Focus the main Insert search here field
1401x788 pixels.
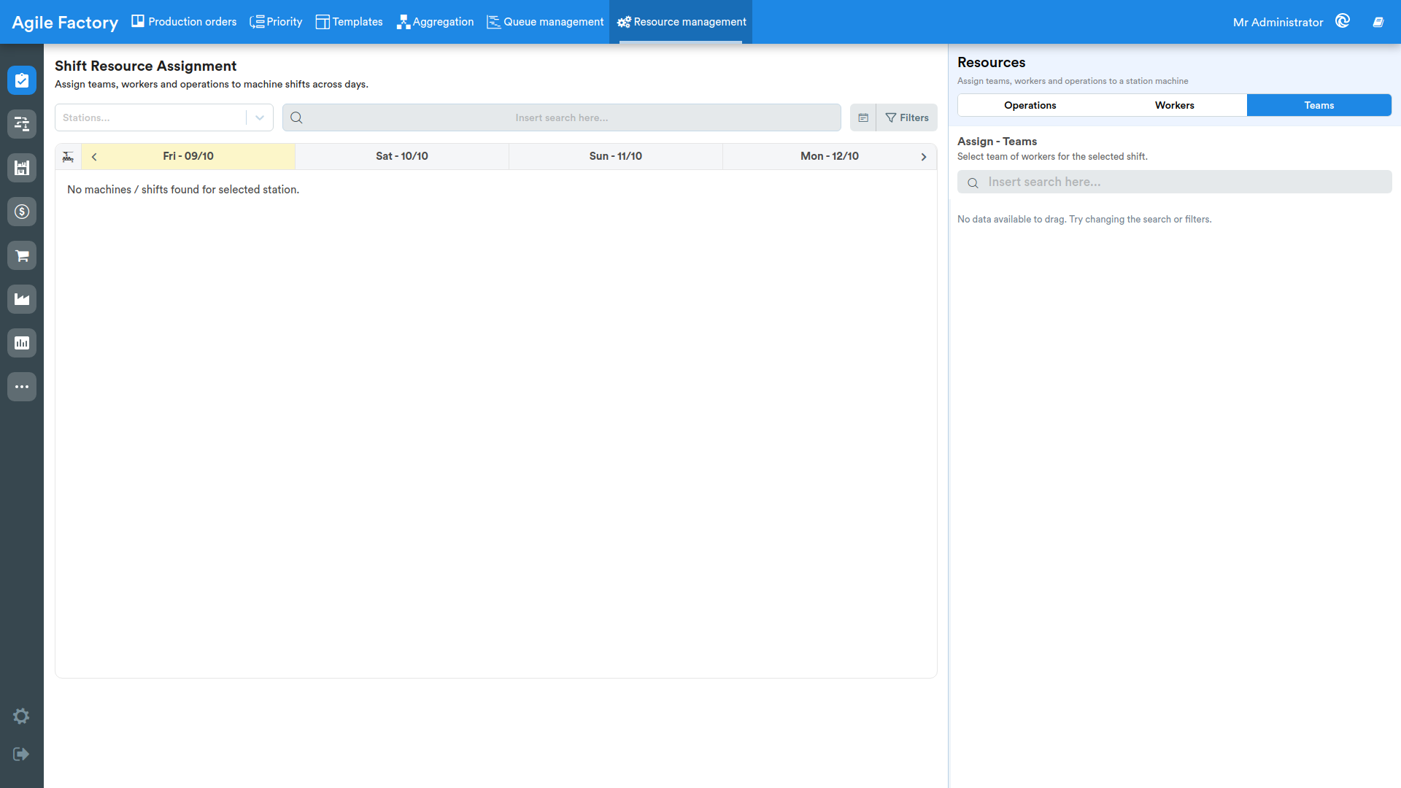coord(562,117)
